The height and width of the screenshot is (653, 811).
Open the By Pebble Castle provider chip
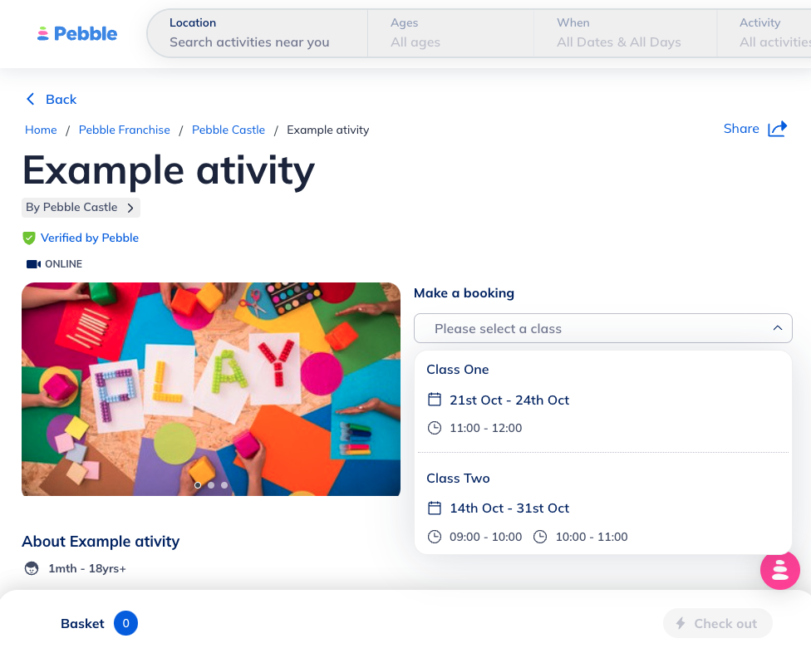pyautogui.click(x=81, y=208)
